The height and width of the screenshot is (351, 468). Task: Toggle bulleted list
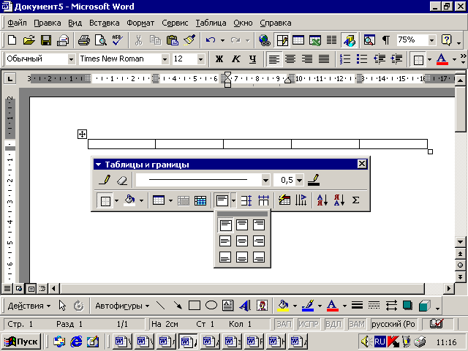pyautogui.click(x=362, y=59)
